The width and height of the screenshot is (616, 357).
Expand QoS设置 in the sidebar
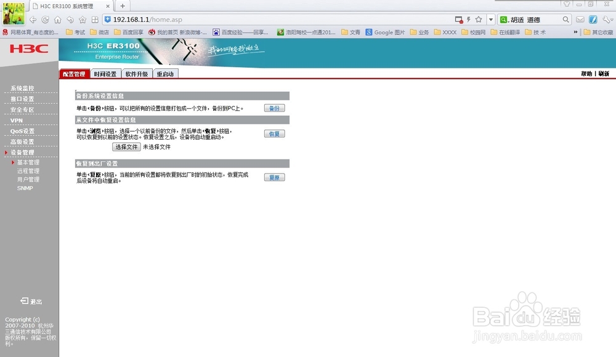click(x=22, y=131)
